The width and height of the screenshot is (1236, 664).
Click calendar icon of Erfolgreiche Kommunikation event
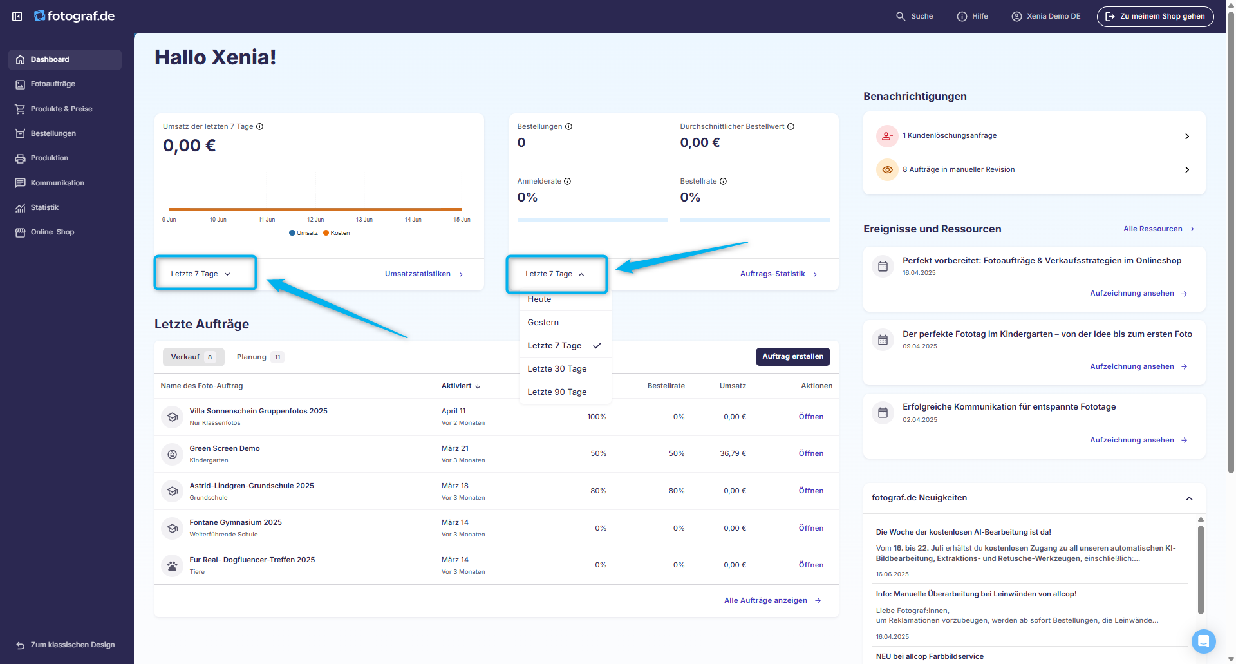883,412
